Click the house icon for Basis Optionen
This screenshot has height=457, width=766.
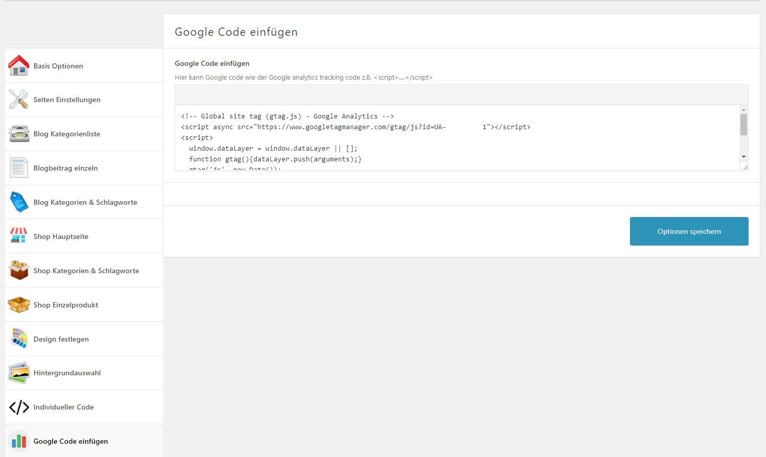click(19, 65)
